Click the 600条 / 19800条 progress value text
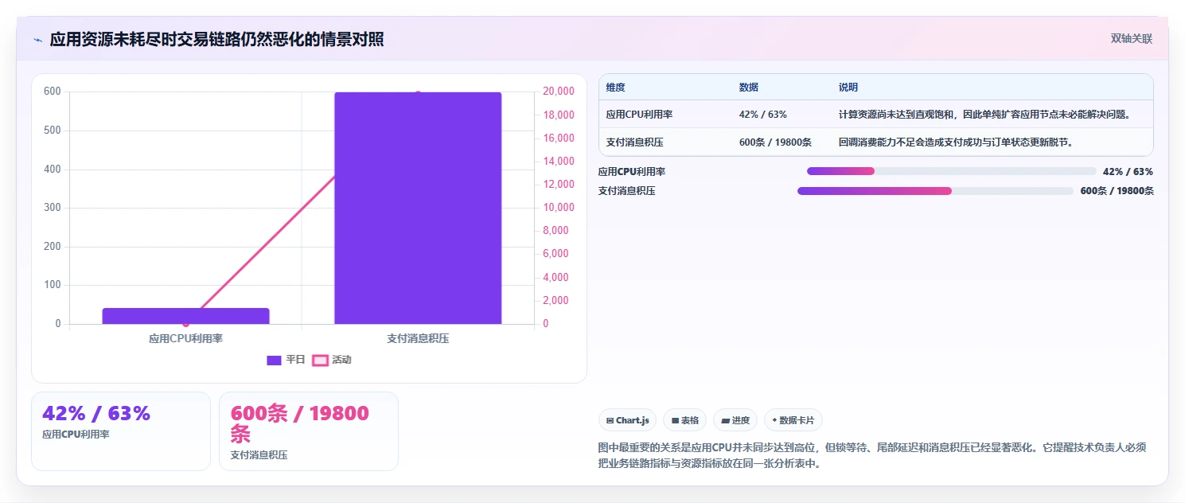 coord(1117,191)
